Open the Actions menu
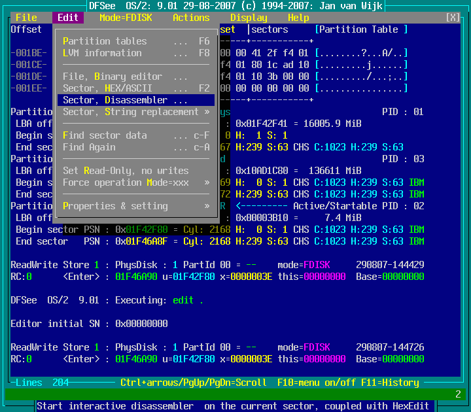This screenshot has width=471, height=412. [x=191, y=18]
